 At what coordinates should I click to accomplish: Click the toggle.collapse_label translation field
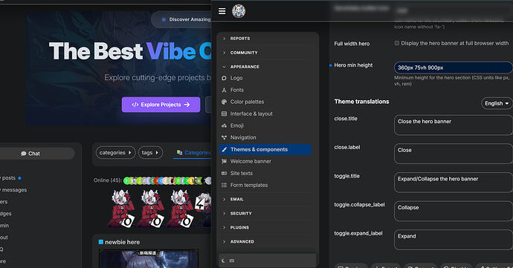tap(453, 211)
